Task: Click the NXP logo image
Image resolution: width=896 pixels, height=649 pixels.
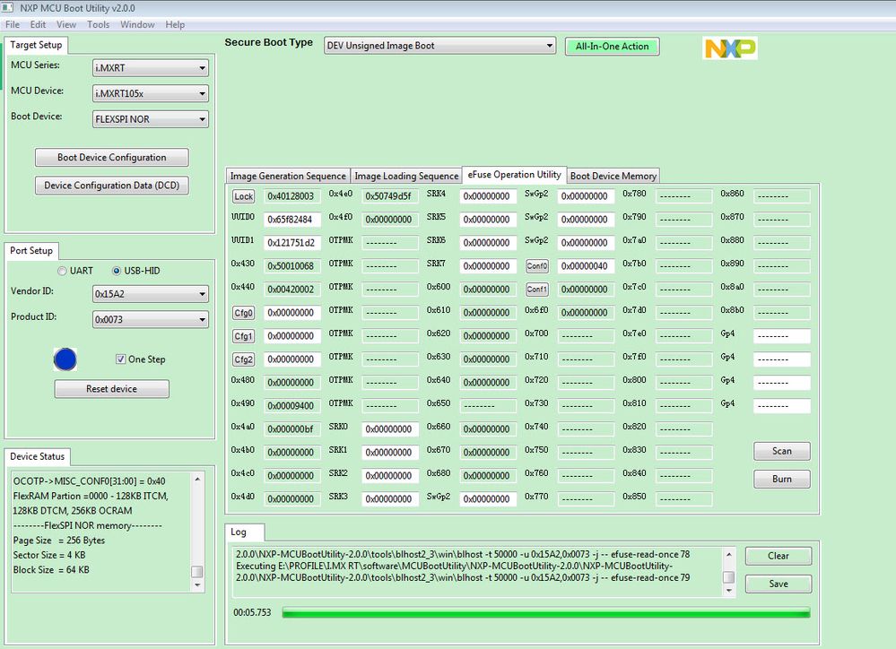Action: pos(730,48)
